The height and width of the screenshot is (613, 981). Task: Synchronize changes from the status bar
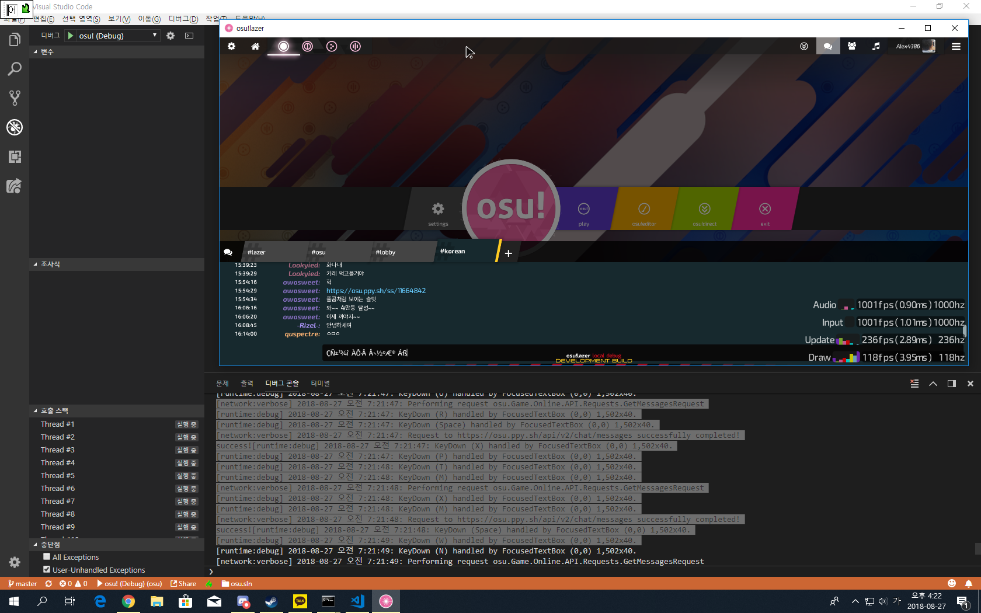(48, 584)
